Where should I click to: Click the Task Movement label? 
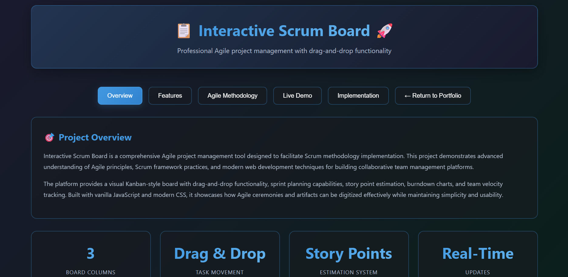pyautogui.click(x=219, y=272)
